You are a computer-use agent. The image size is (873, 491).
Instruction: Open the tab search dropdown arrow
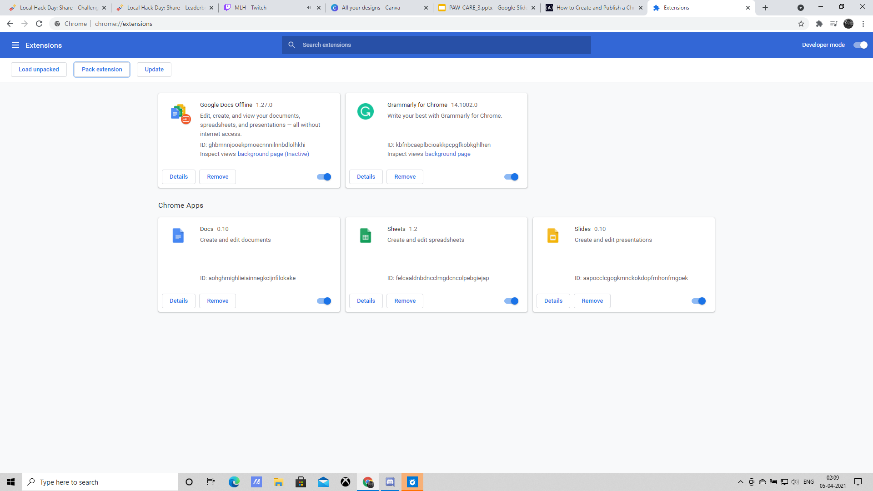coord(801,8)
